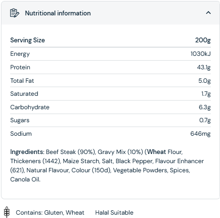The width and height of the screenshot is (220, 218).
Task: Click the 43.1g protein value
Action: (x=204, y=67)
